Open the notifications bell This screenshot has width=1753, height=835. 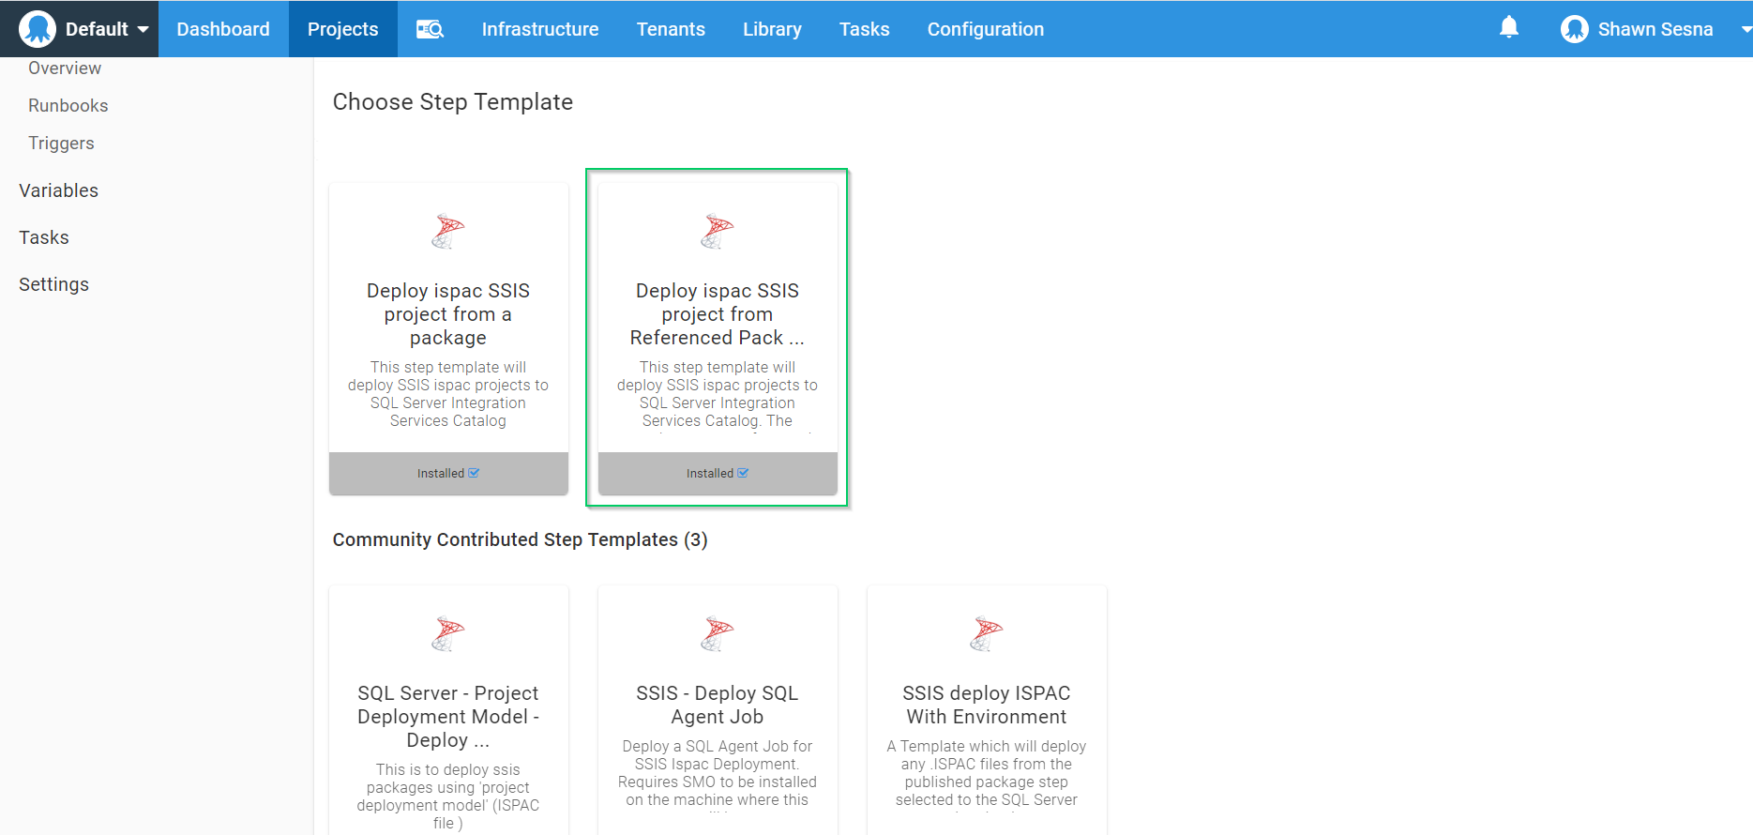[x=1508, y=28]
